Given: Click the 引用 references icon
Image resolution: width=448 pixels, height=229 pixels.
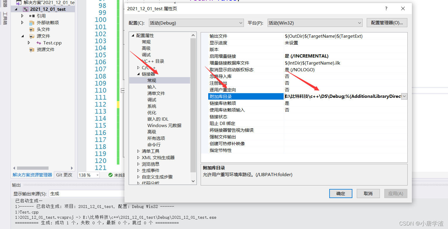Looking at the screenshot, I should tap(32, 16).
